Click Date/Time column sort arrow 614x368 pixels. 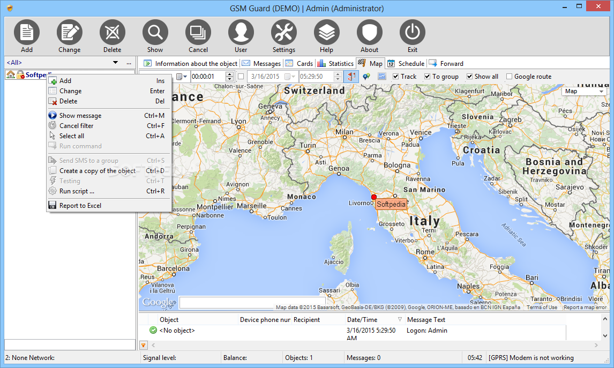tap(400, 319)
